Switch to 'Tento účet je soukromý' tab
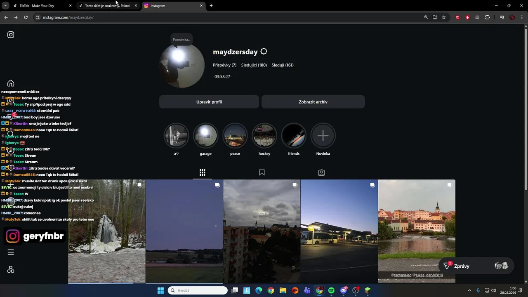Screen dimensions: 528x297 click(107, 6)
